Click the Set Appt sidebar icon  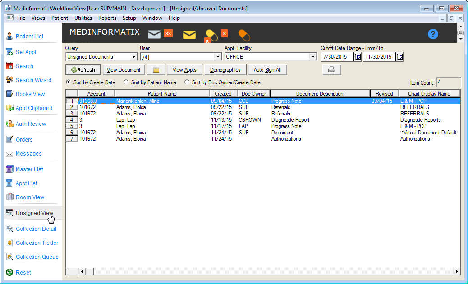[x=9, y=52]
